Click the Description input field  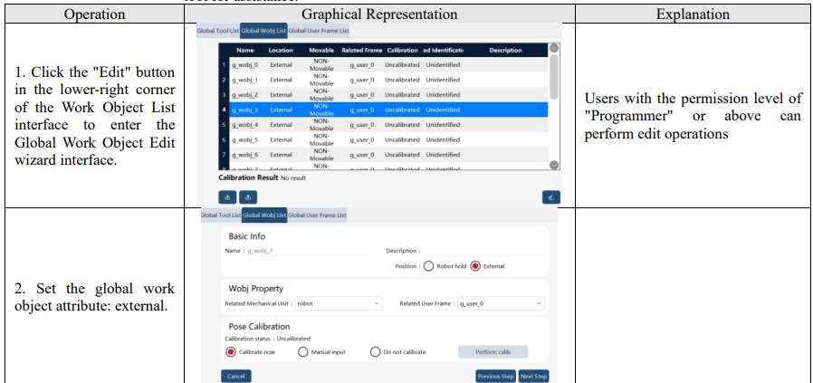(483, 251)
